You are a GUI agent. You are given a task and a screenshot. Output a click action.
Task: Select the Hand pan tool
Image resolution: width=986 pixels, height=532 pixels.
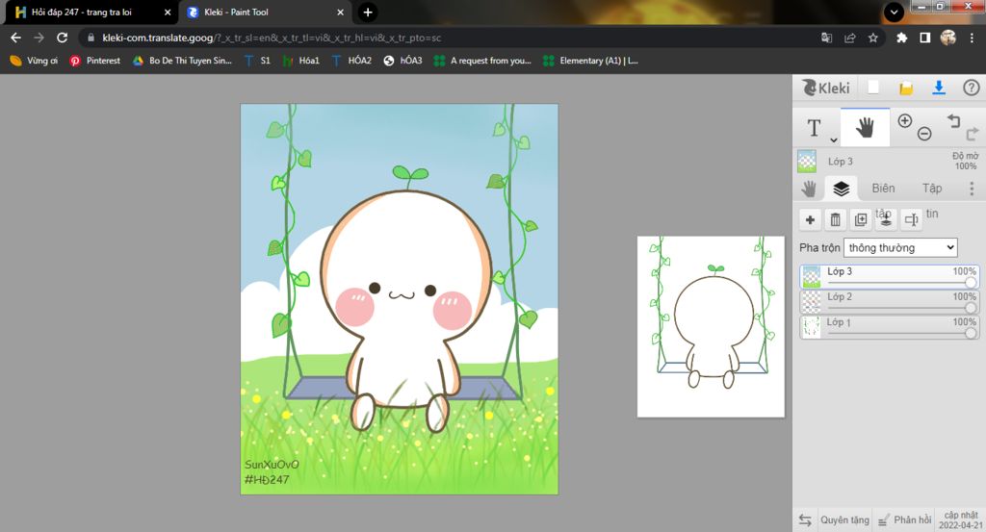click(x=866, y=128)
